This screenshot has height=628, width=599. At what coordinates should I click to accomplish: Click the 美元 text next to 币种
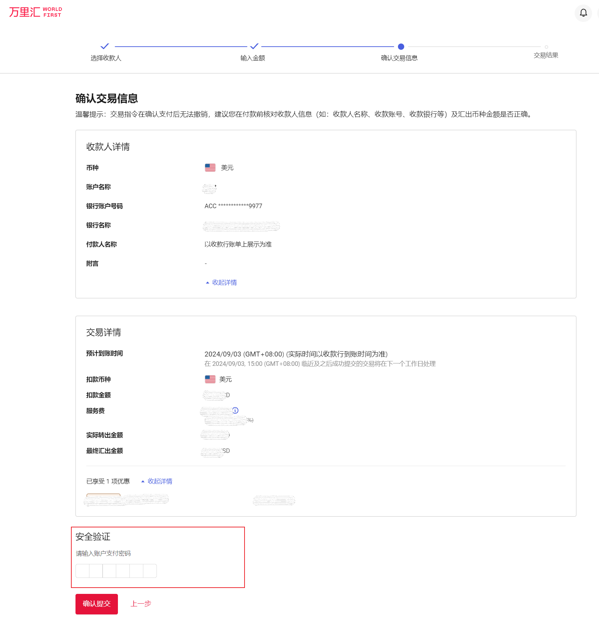227,168
